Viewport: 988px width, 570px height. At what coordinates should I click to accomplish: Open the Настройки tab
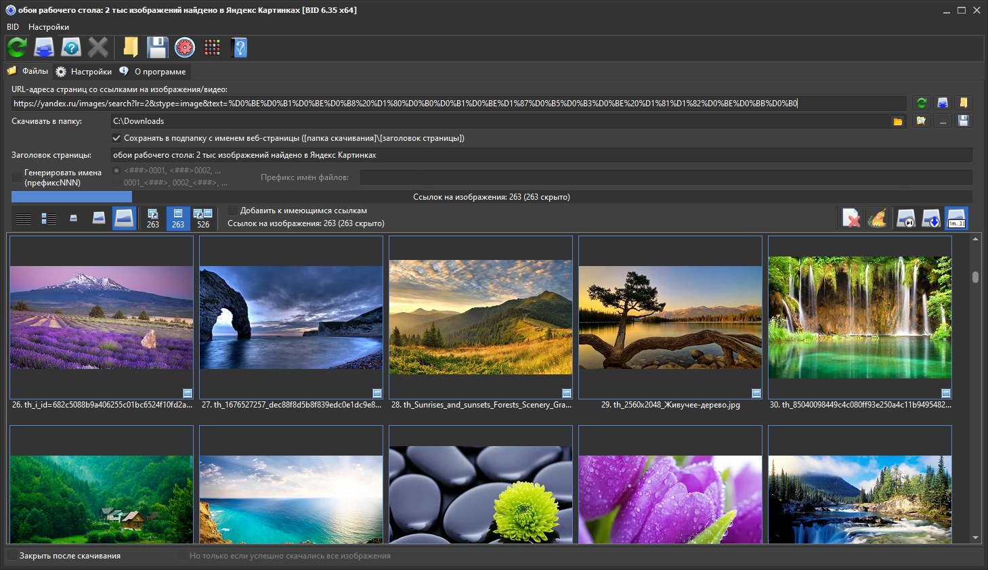pos(84,72)
